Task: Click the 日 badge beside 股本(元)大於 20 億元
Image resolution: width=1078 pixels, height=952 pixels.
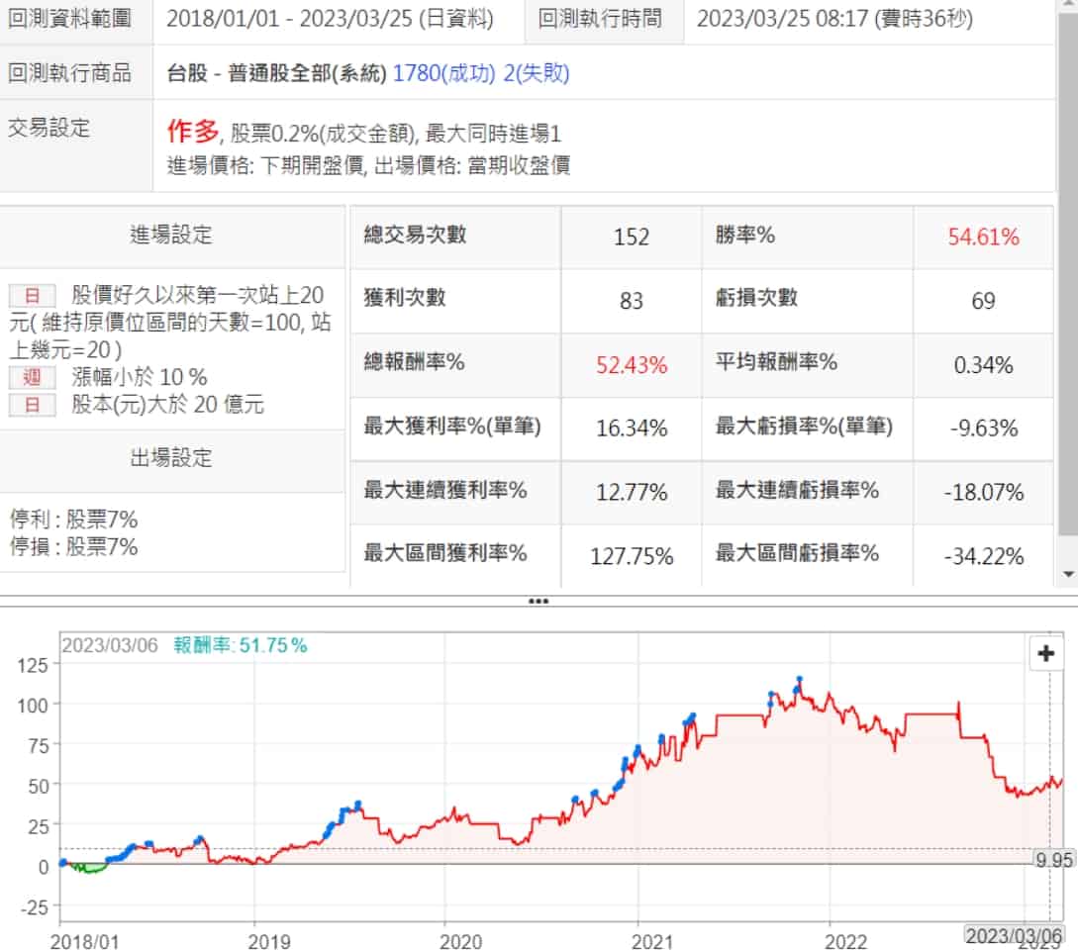Action: click(x=32, y=405)
